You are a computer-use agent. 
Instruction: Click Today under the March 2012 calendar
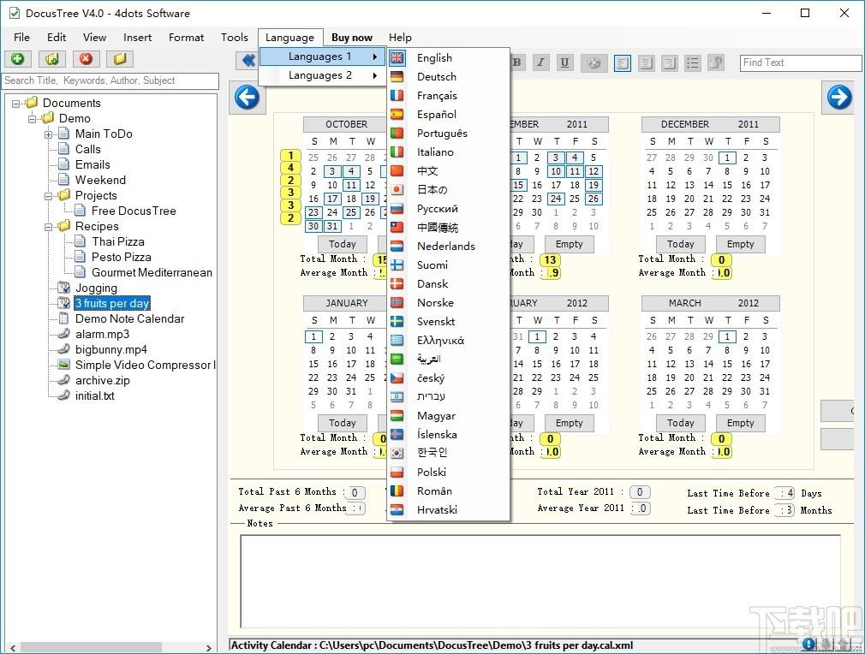pos(681,423)
